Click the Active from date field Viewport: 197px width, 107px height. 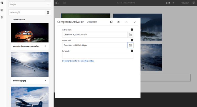(95, 35)
